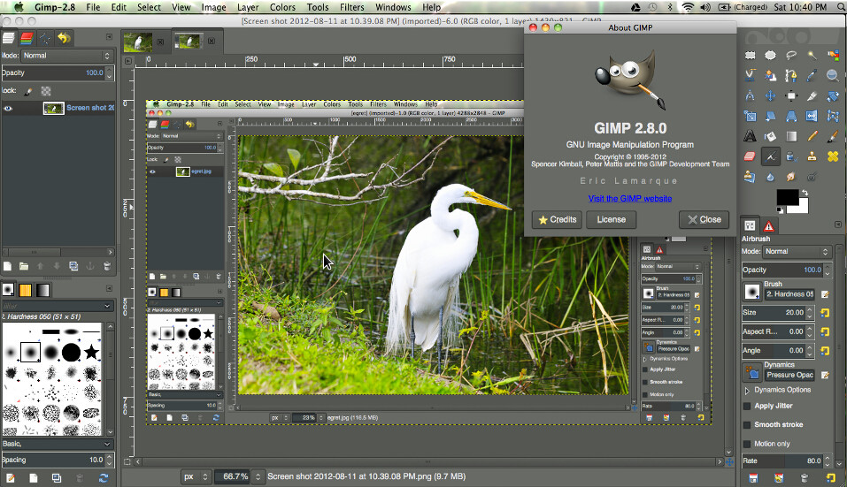Screen dimensions: 847x487
Task: Open layer Mode Normal dropdown in Layers panel
Action: tap(65, 56)
